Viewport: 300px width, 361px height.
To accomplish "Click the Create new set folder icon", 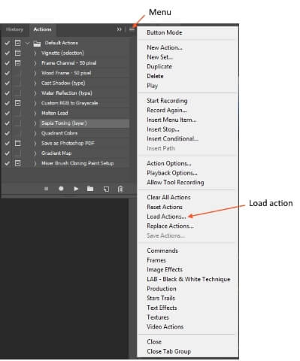I will [x=90, y=189].
